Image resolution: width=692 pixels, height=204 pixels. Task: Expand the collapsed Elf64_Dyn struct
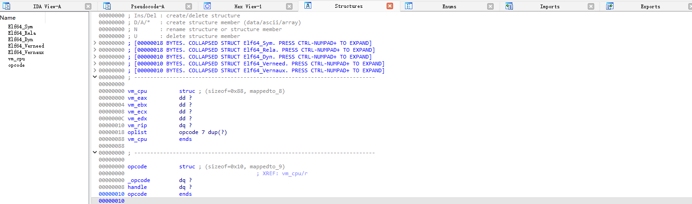tap(95, 57)
